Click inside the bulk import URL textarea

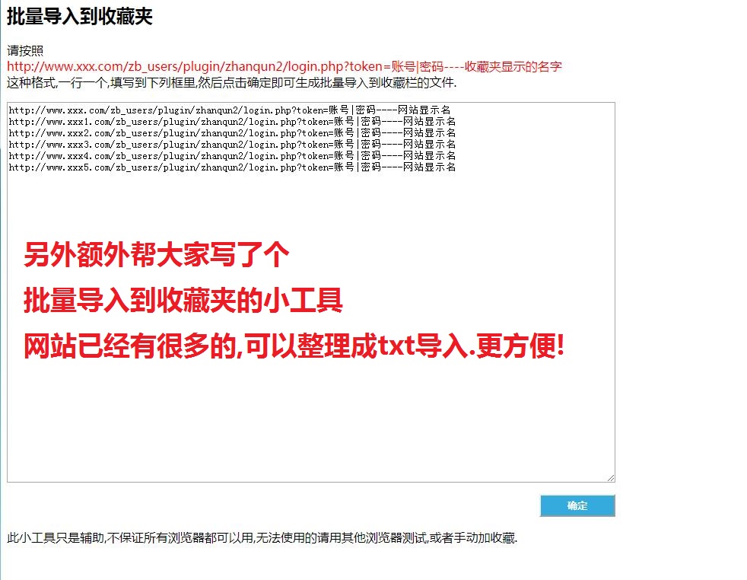(x=311, y=292)
